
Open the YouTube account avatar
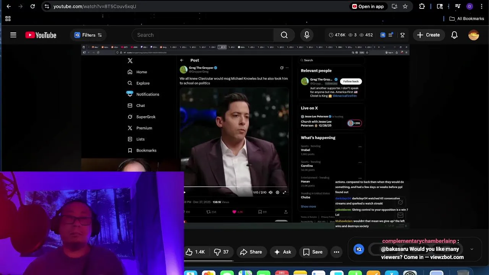click(474, 35)
